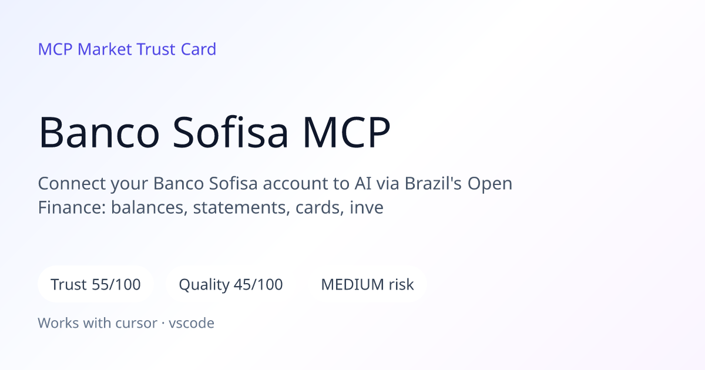705x370 pixels.
Task: Click the word Sofisa in the title
Action: (x=231, y=133)
